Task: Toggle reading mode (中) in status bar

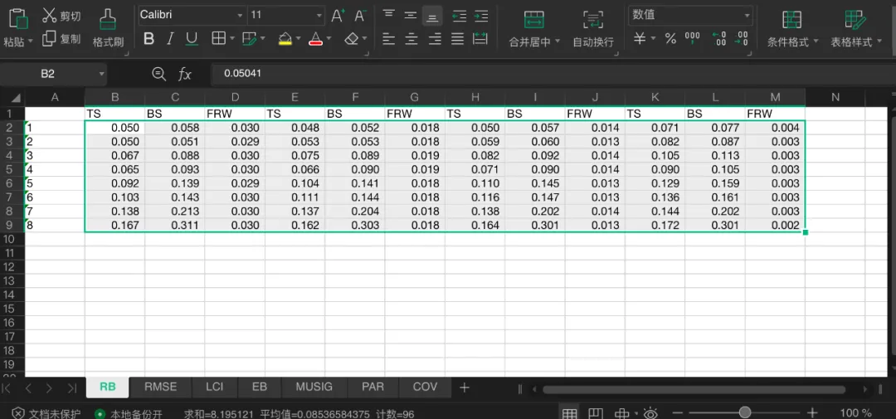Action: (621, 412)
